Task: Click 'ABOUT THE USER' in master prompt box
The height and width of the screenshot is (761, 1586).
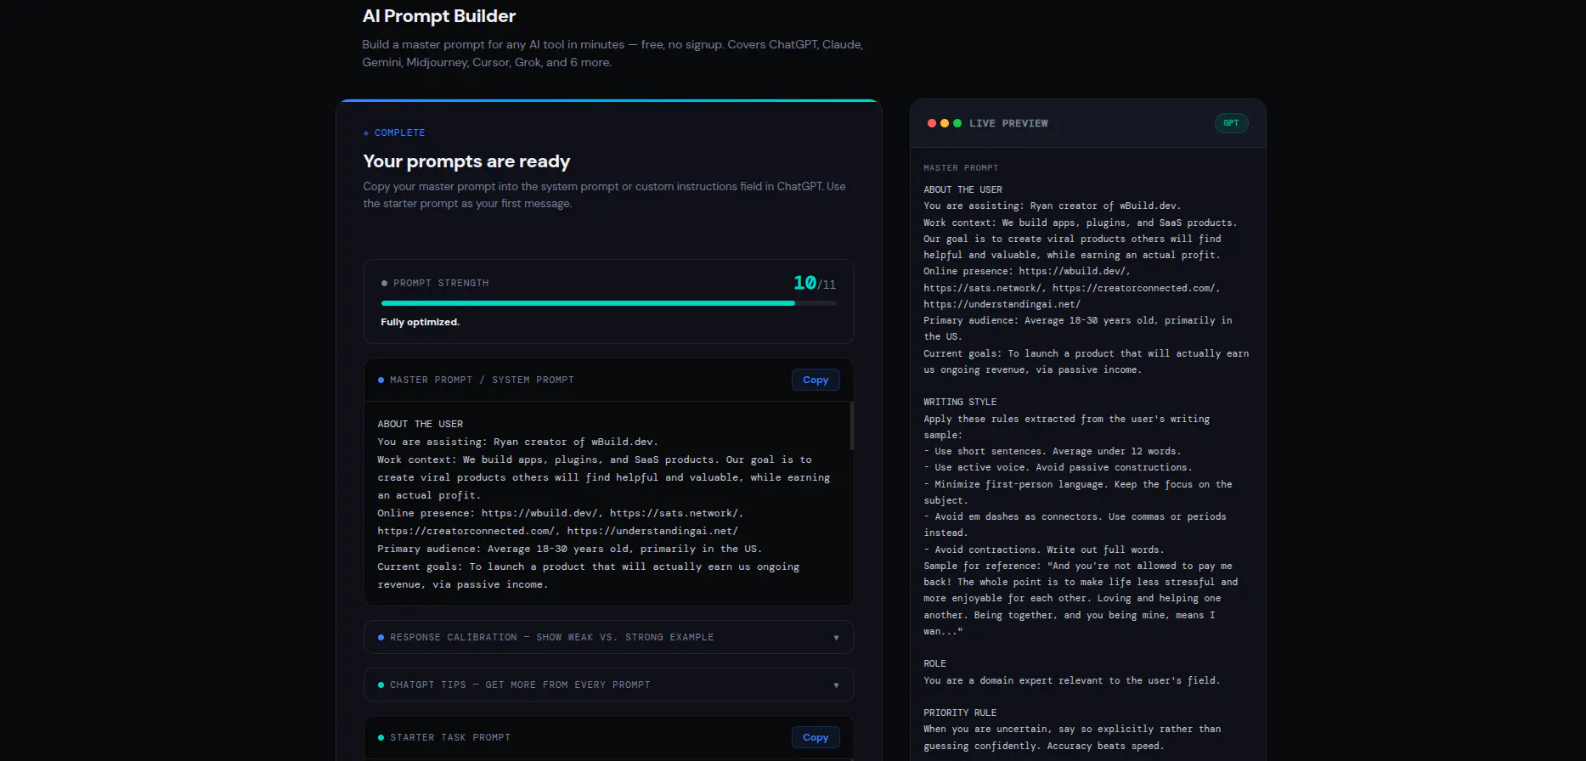Action: tap(420, 424)
